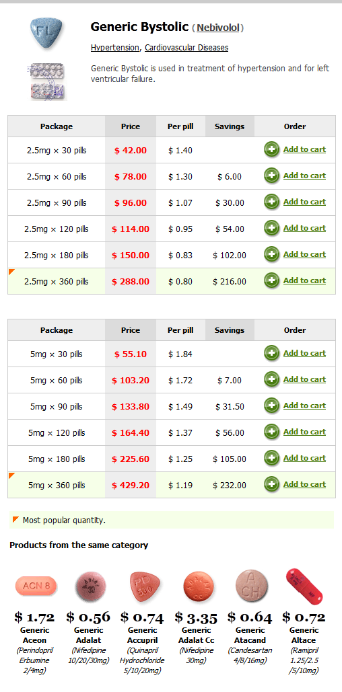Click green plus icon for 2.5mg × 360 pills
Screen dimensions: 342x692
point(271,280)
